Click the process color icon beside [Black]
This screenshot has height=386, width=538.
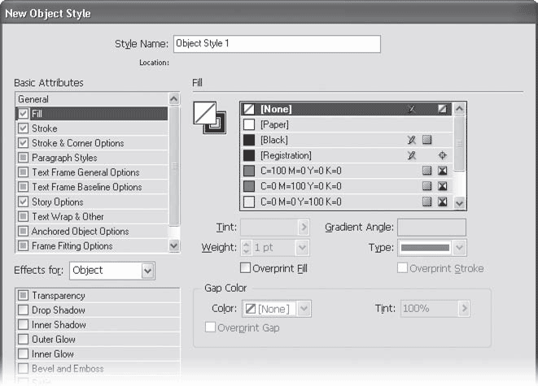click(426, 140)
